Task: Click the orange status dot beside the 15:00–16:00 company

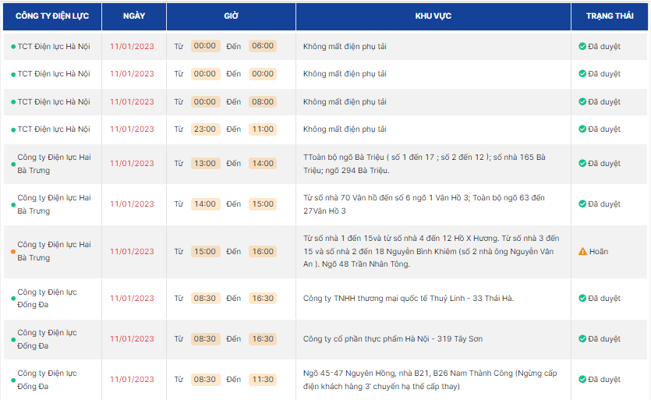Action: click(x=13, y=252)
